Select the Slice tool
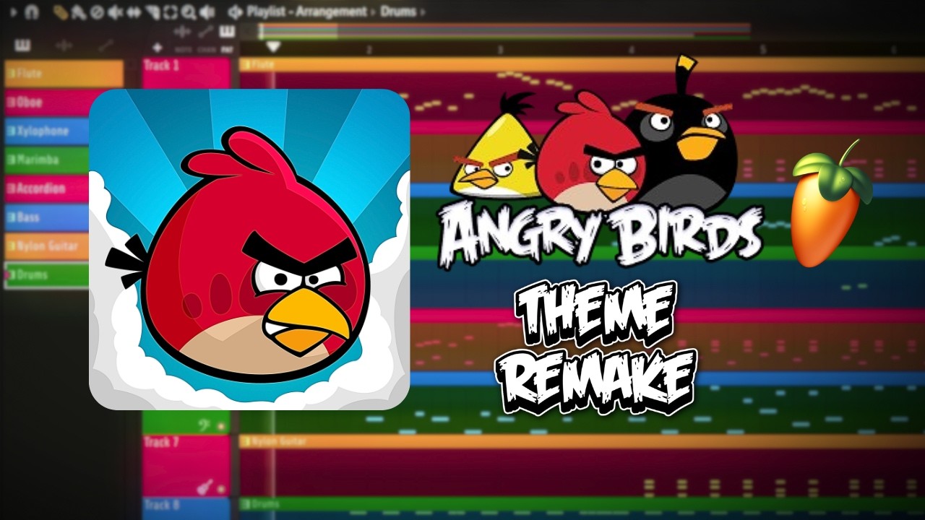The image size is (925, 520). point(152,12)
